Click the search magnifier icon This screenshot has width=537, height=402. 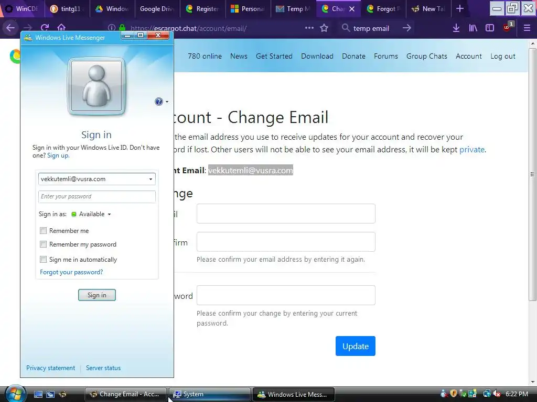(346, 28)
